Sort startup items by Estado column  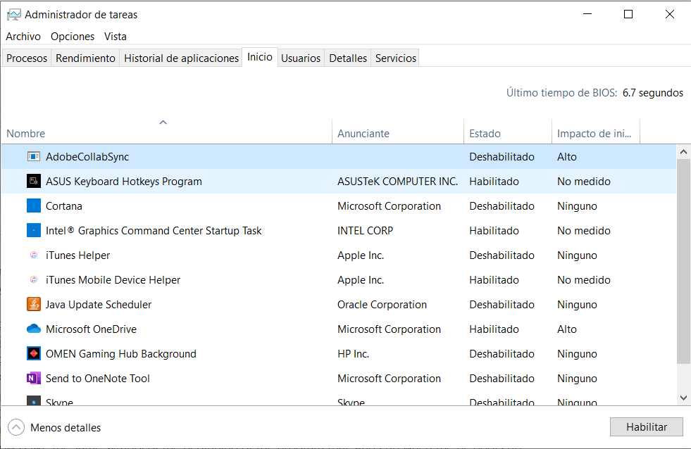[x=485, y=134]
